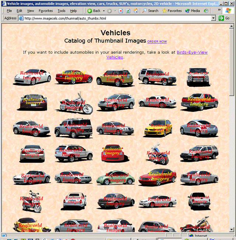Click the Stop loading button
Image resolution: width=236 pixels, height=240 pixels.
click(121, 11)
